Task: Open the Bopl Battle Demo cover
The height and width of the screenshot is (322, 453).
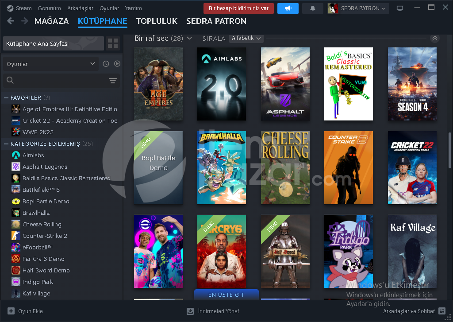Action: 158,167
